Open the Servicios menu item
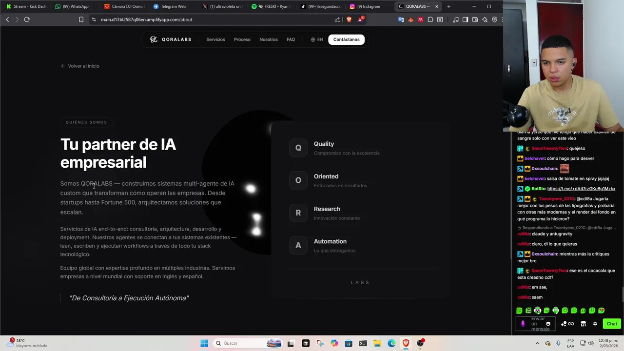 (215, 39)
